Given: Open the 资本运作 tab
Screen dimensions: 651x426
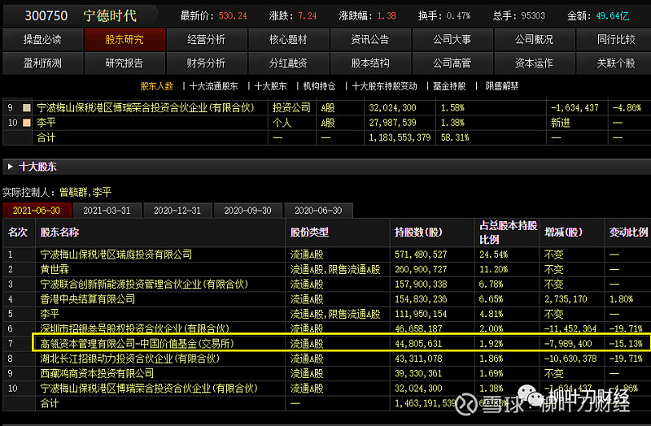Looking at the screenshot, I should point(534,63).
